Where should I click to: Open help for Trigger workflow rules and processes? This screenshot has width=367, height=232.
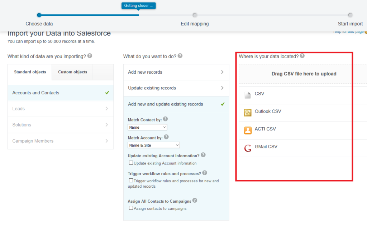(205, 173)
